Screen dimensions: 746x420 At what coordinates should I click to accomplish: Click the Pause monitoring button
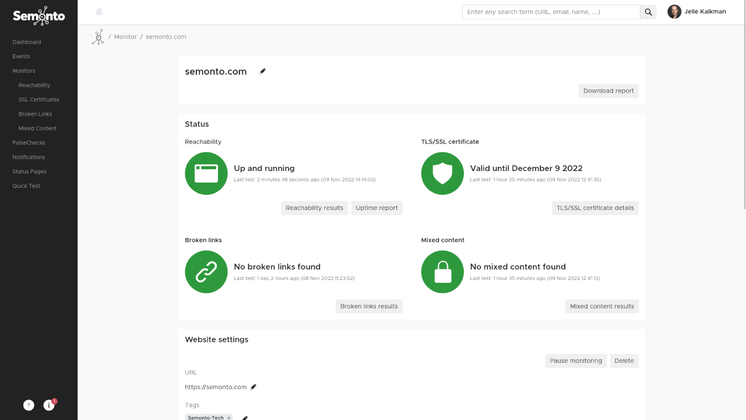(576, 361)
